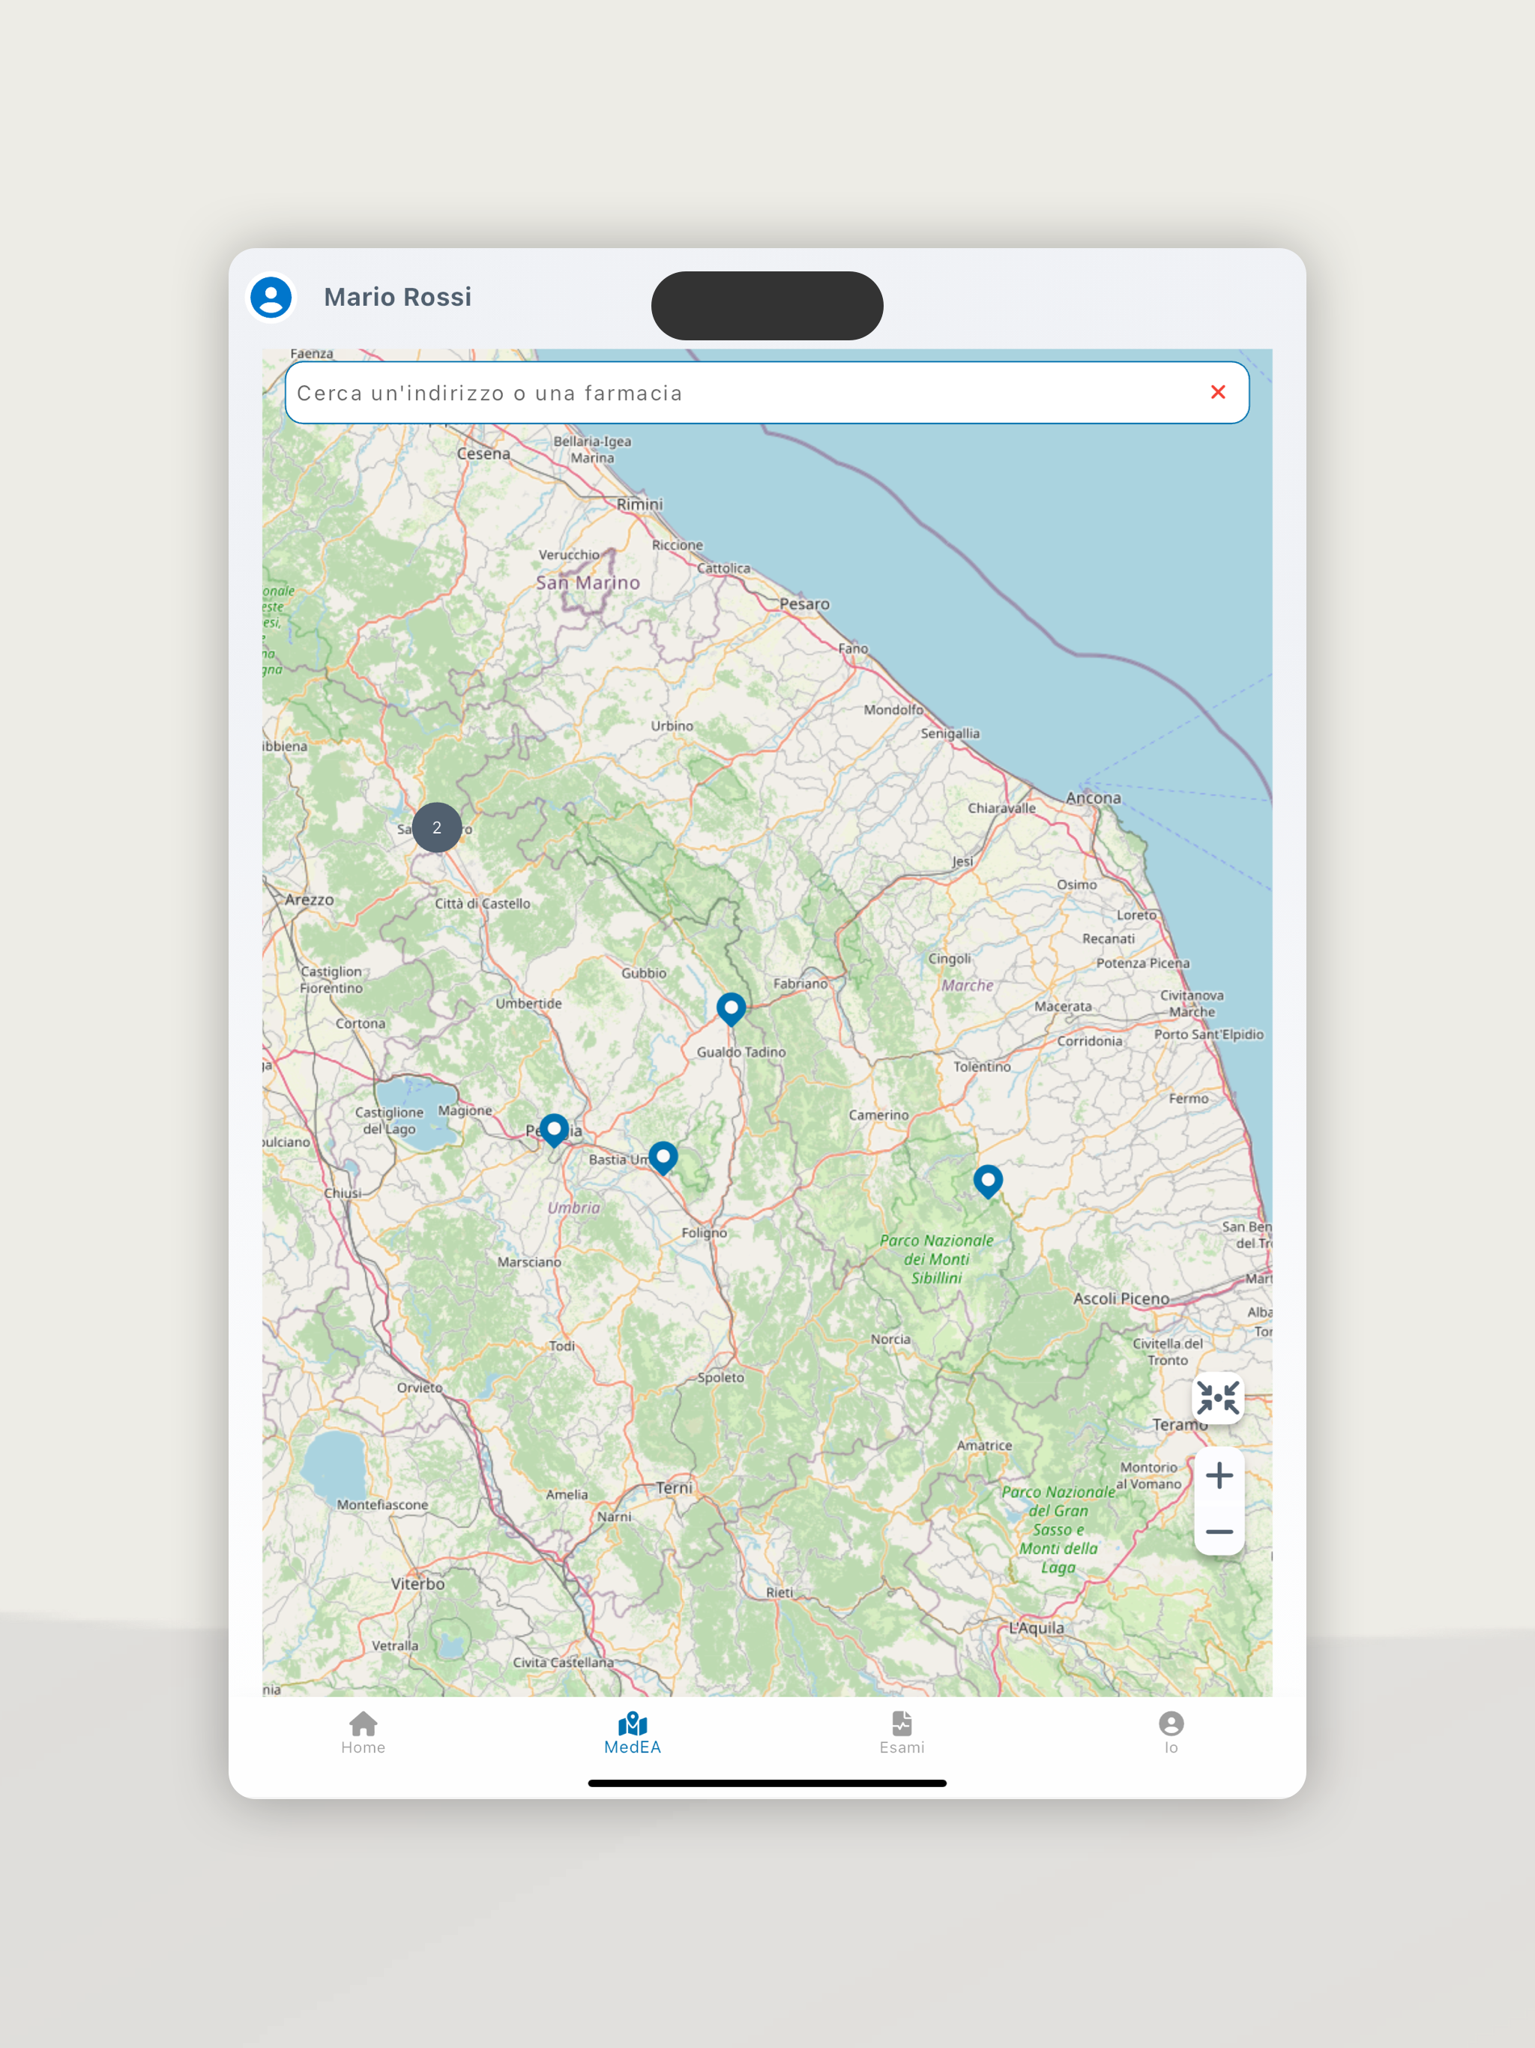Click the Fabriano label on the map
Image resolution: width=1535 pixels, height=2048 pixels.
click(800, 984)
